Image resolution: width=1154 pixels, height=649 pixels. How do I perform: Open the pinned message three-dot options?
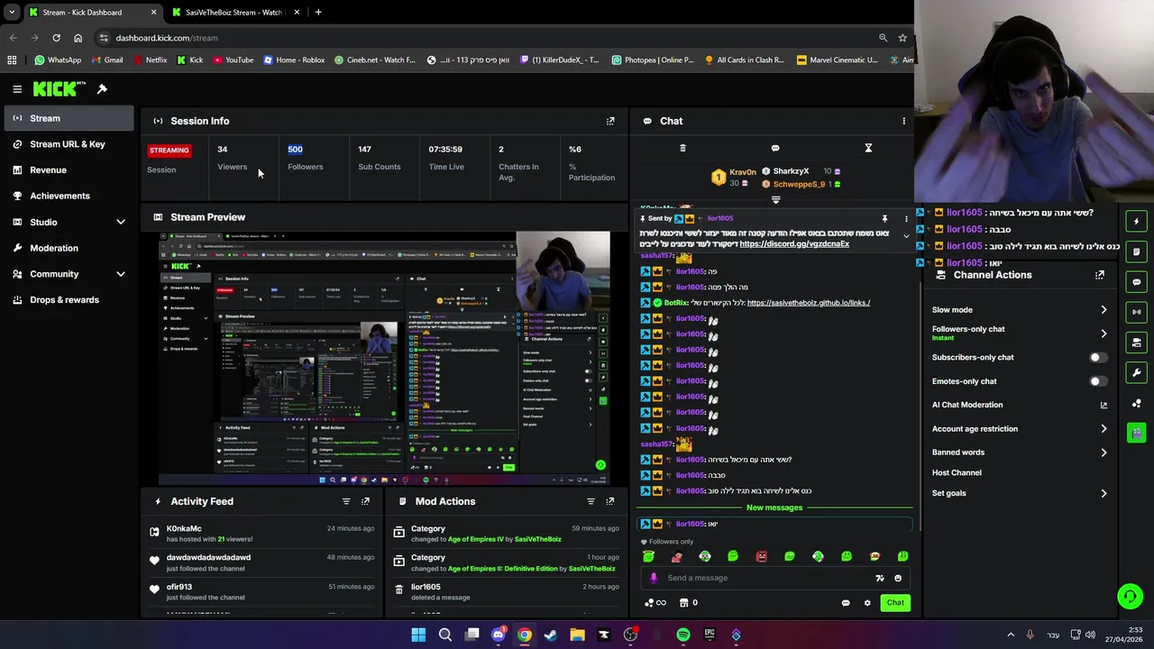[906, 218]
